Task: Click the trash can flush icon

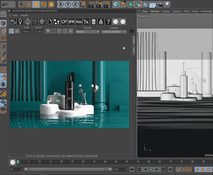Action: 93,22
